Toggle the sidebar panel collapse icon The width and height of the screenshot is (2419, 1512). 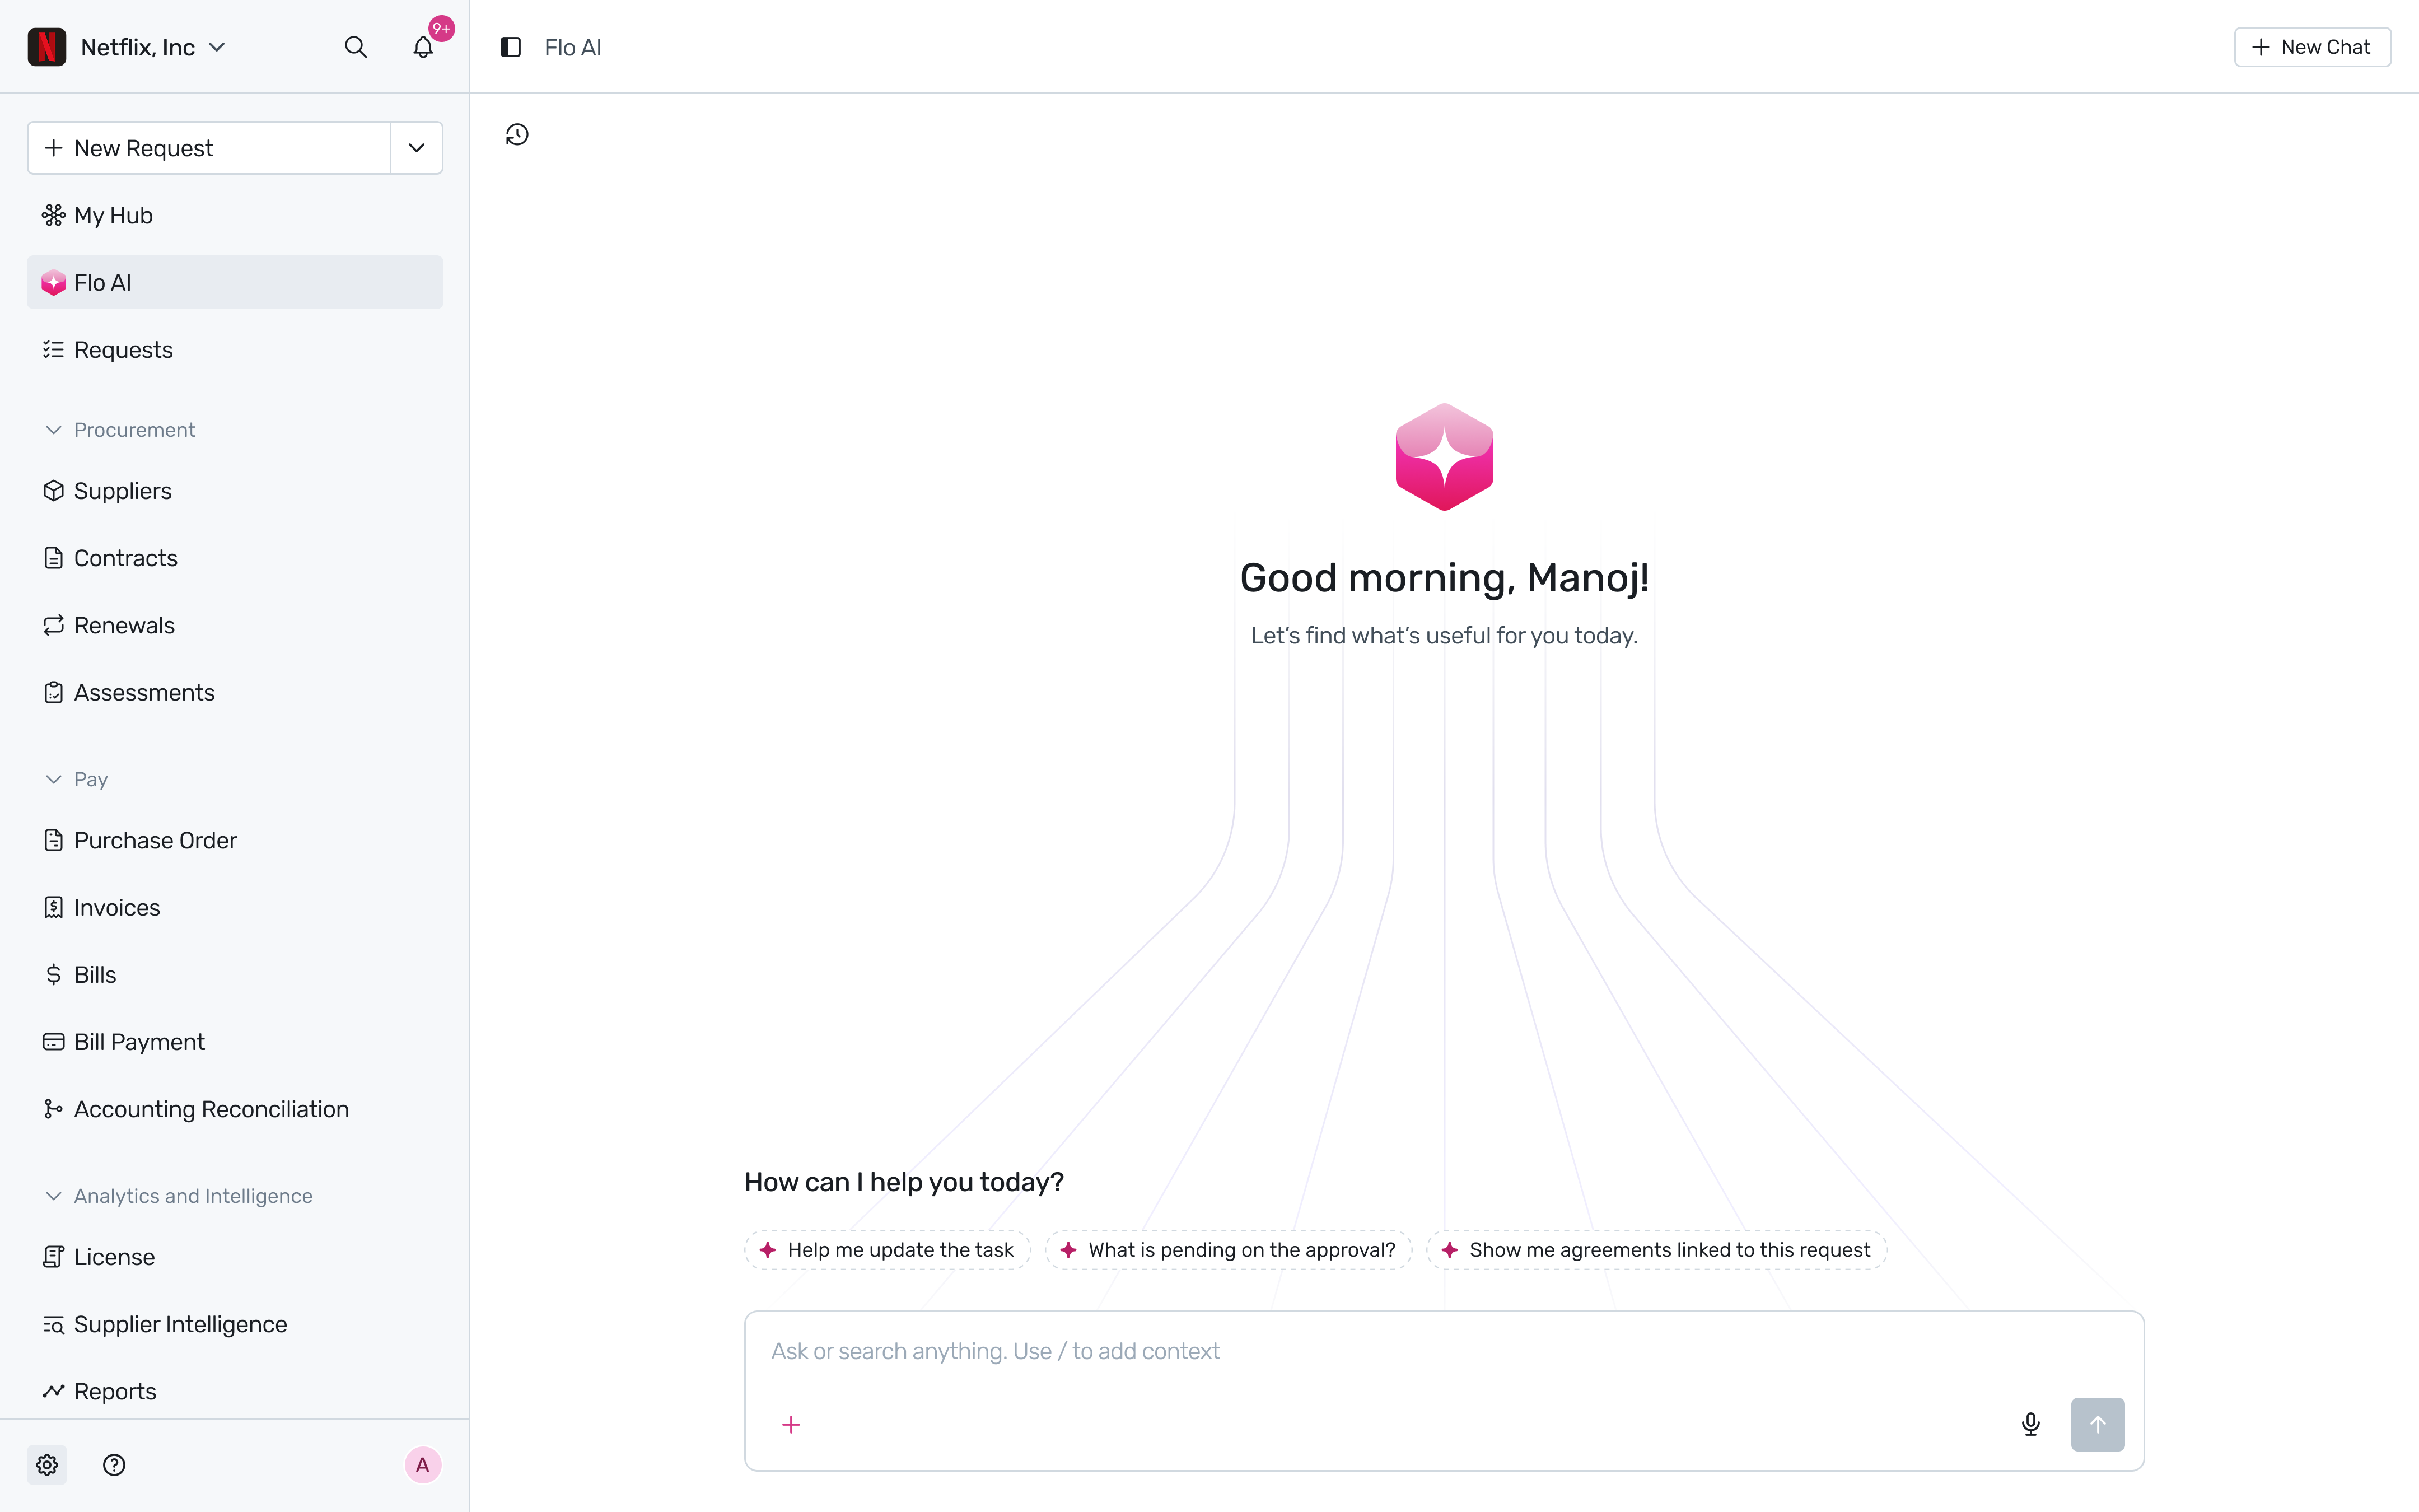511,47
